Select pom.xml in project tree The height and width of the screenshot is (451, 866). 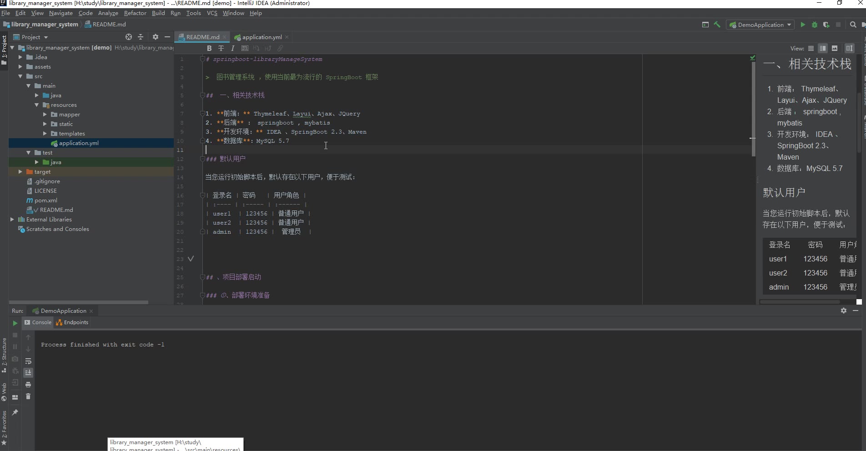pos(46,200)
